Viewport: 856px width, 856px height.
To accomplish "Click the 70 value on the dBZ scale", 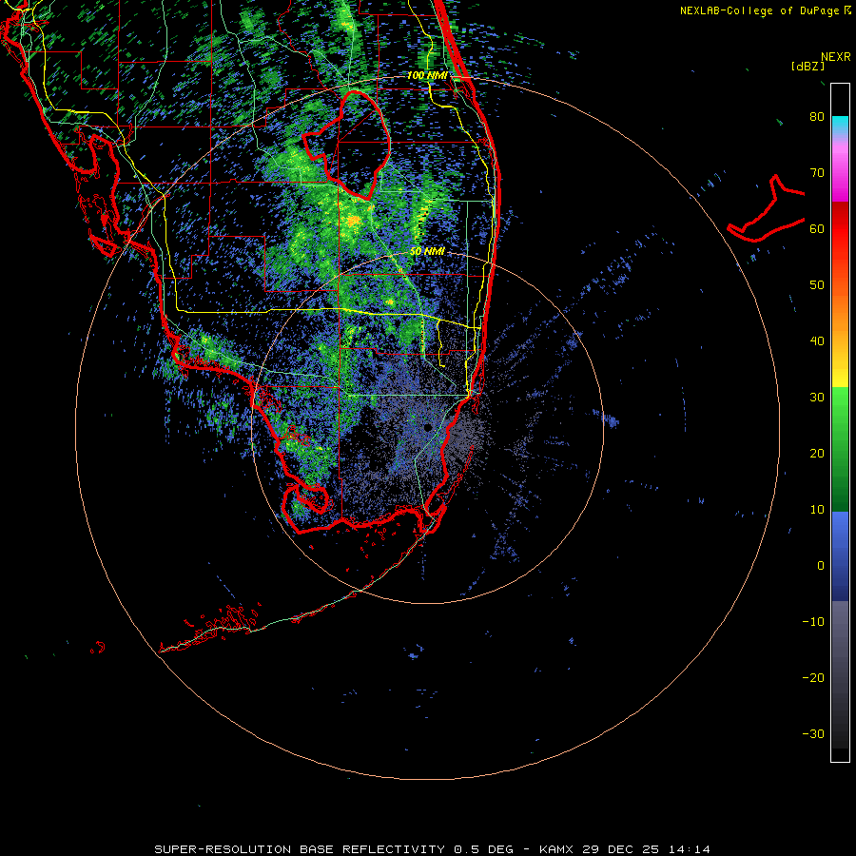I will [817, 172].
